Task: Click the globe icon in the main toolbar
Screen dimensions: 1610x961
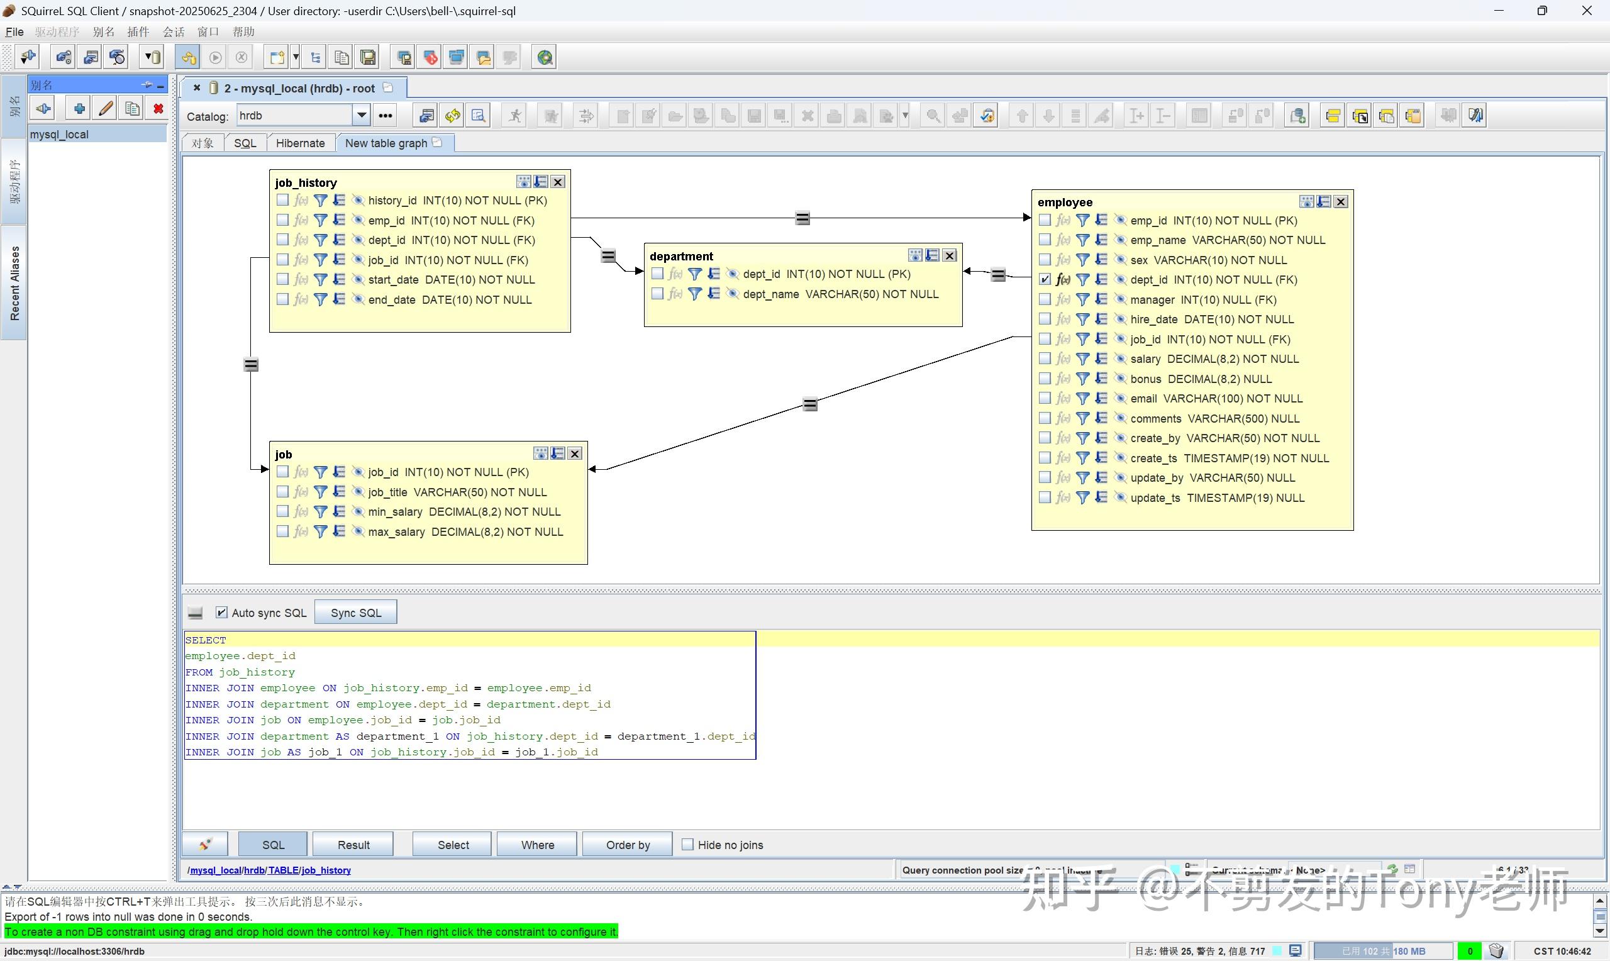Action: tap(544, 57)
